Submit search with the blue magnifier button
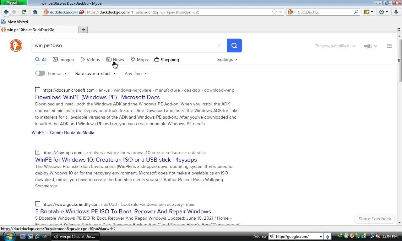This screenshot has height=241, width=402. pyautogui.click(x=234, y=46)
